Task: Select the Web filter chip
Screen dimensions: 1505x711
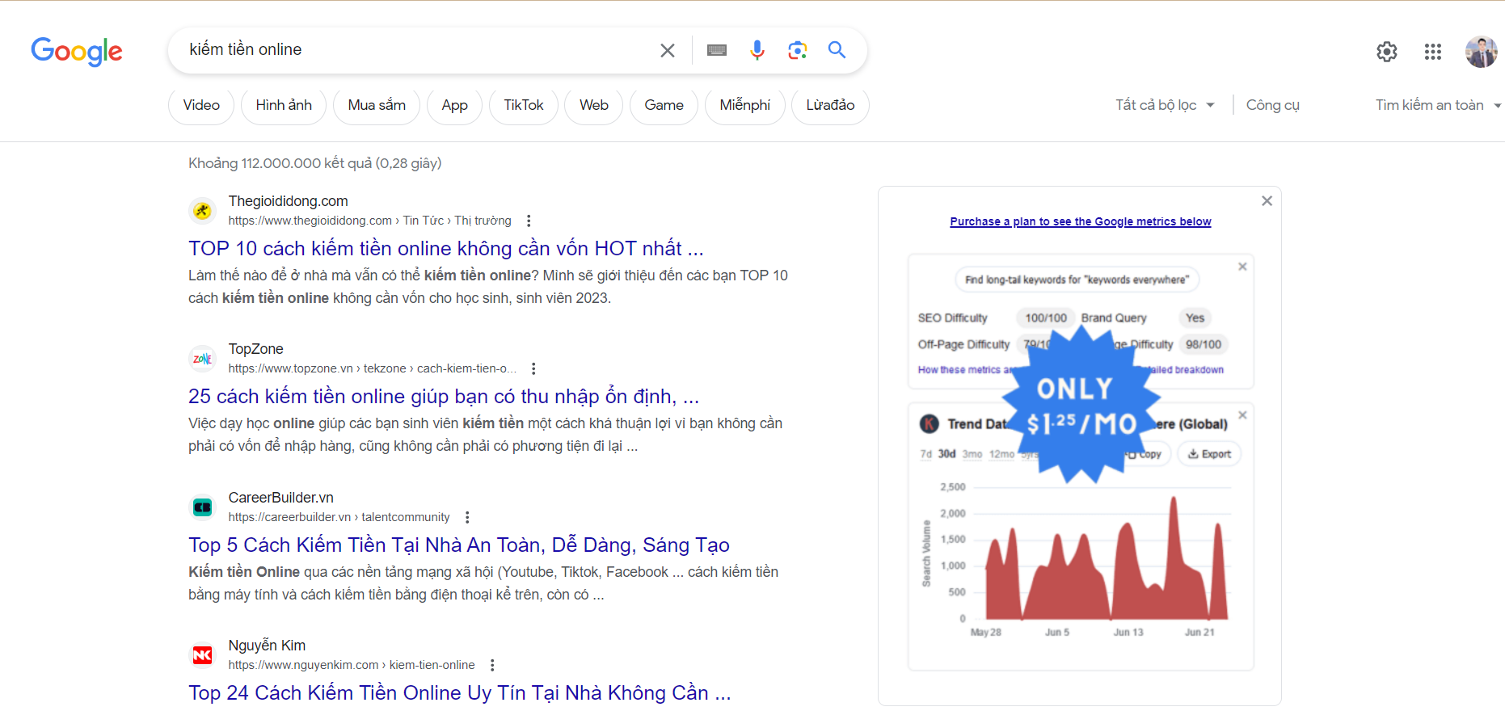Action: [594, 106]
